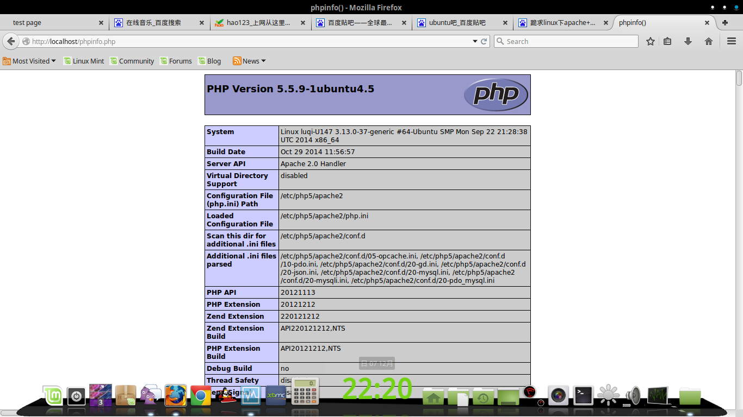Open Recent files folder in dock
This screenshot has height=417, width=743.
point(484,396)
